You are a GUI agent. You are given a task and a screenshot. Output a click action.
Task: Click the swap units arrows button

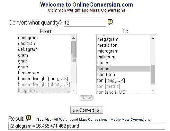[x=87, y=98]
